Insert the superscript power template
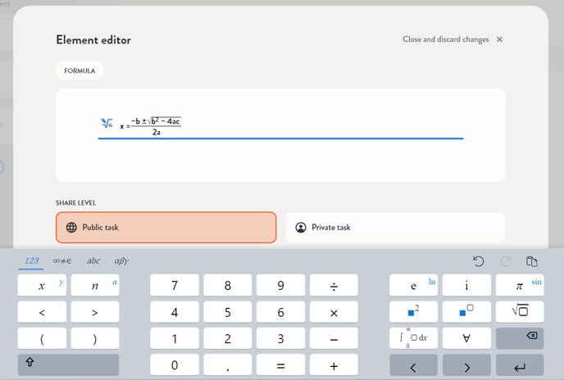The image size is (564, 380). coord(466,311)
